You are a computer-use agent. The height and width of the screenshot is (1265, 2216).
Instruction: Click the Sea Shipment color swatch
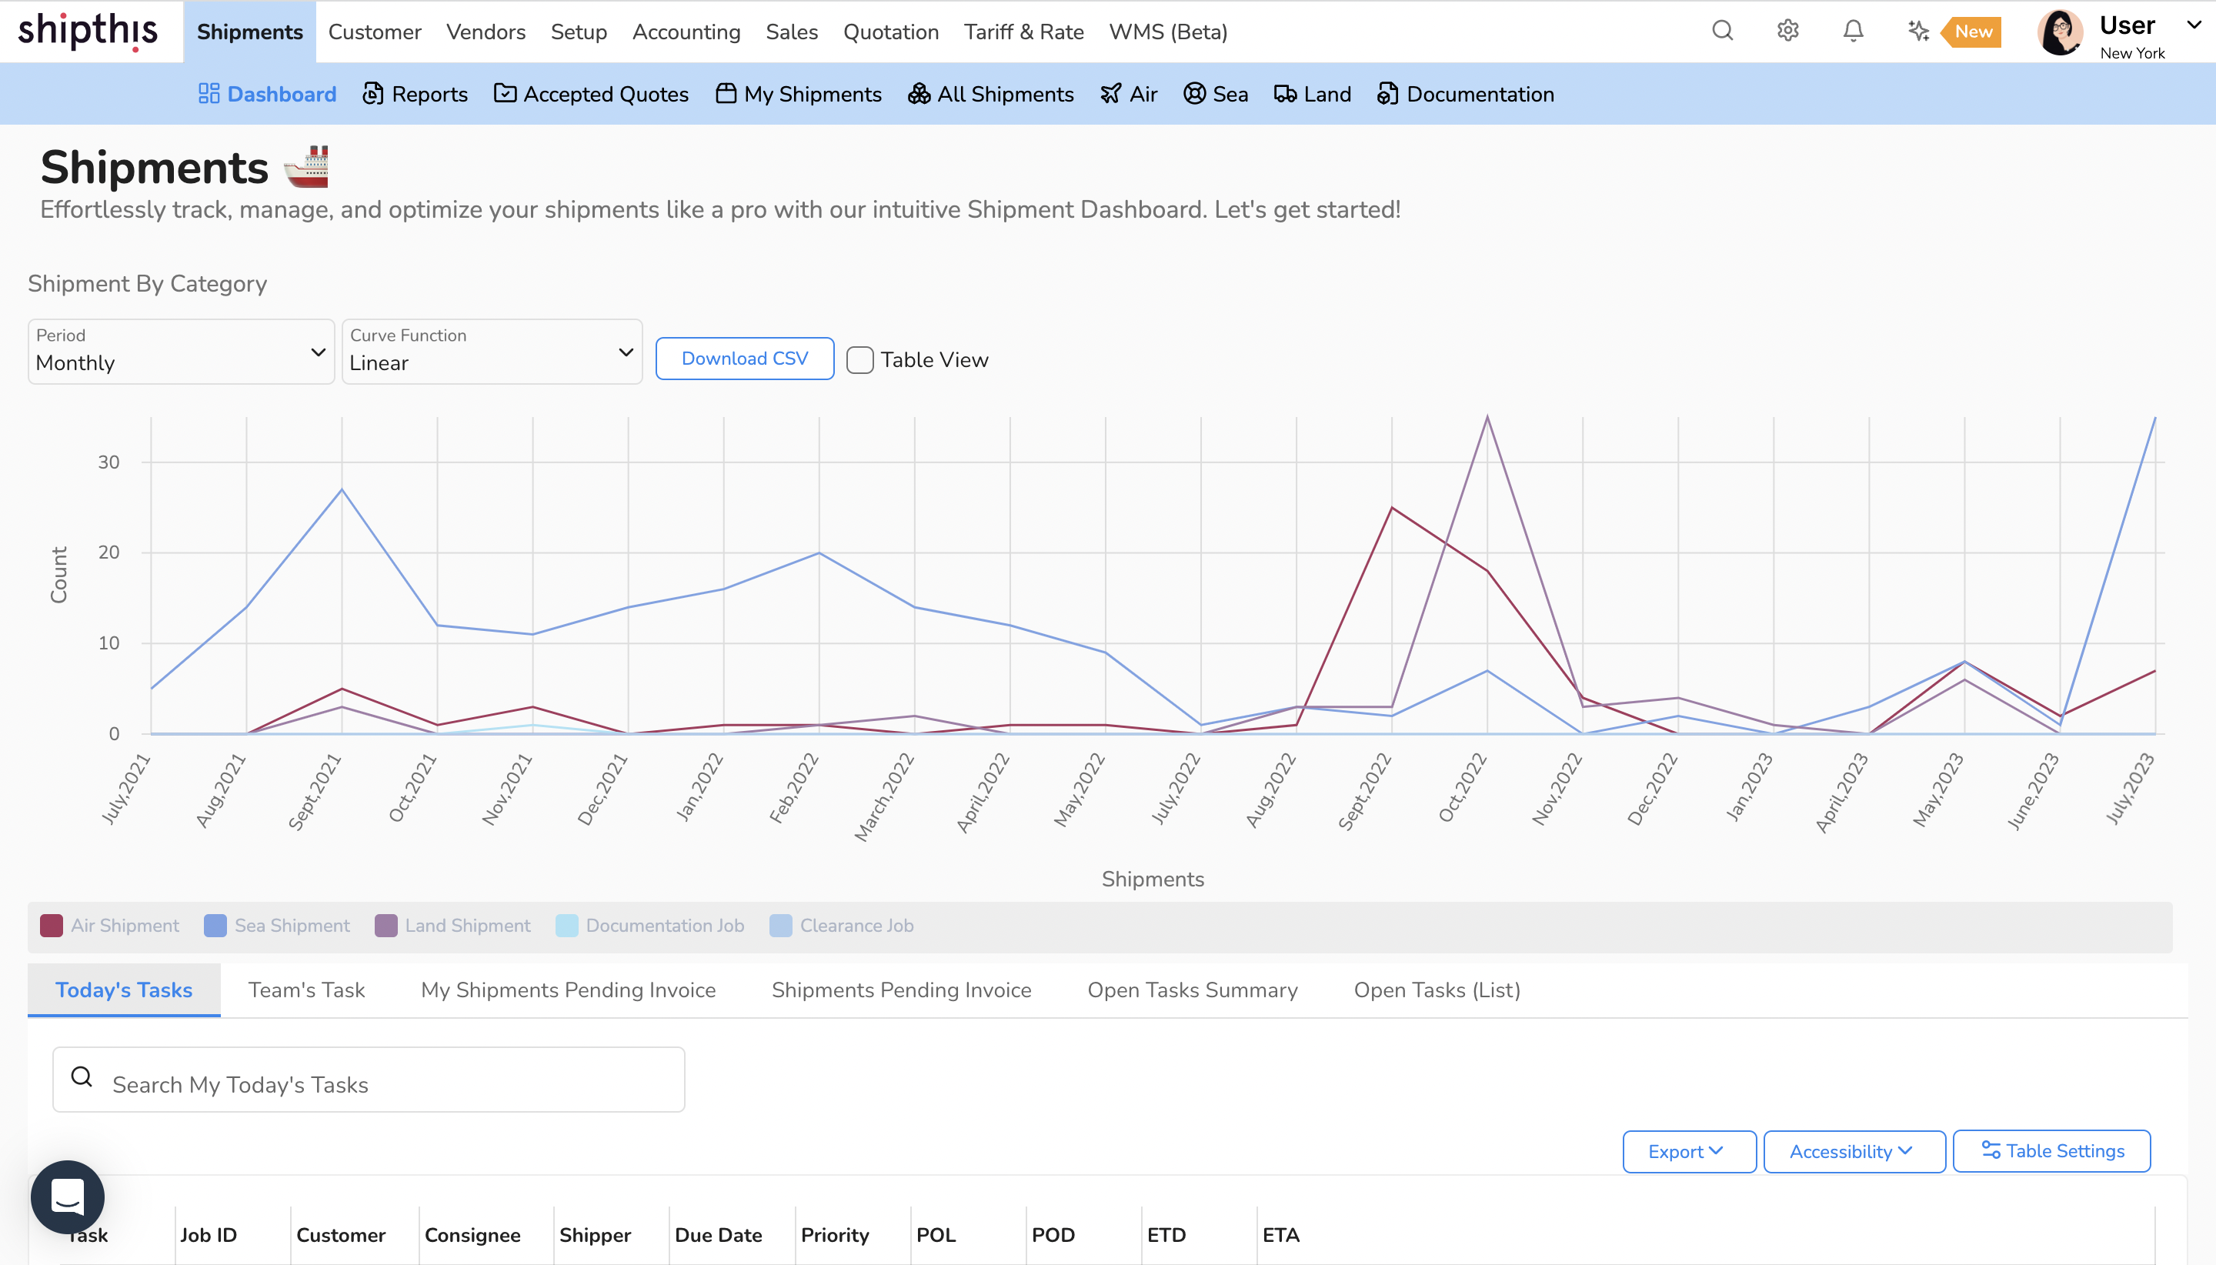click(215, 926)
